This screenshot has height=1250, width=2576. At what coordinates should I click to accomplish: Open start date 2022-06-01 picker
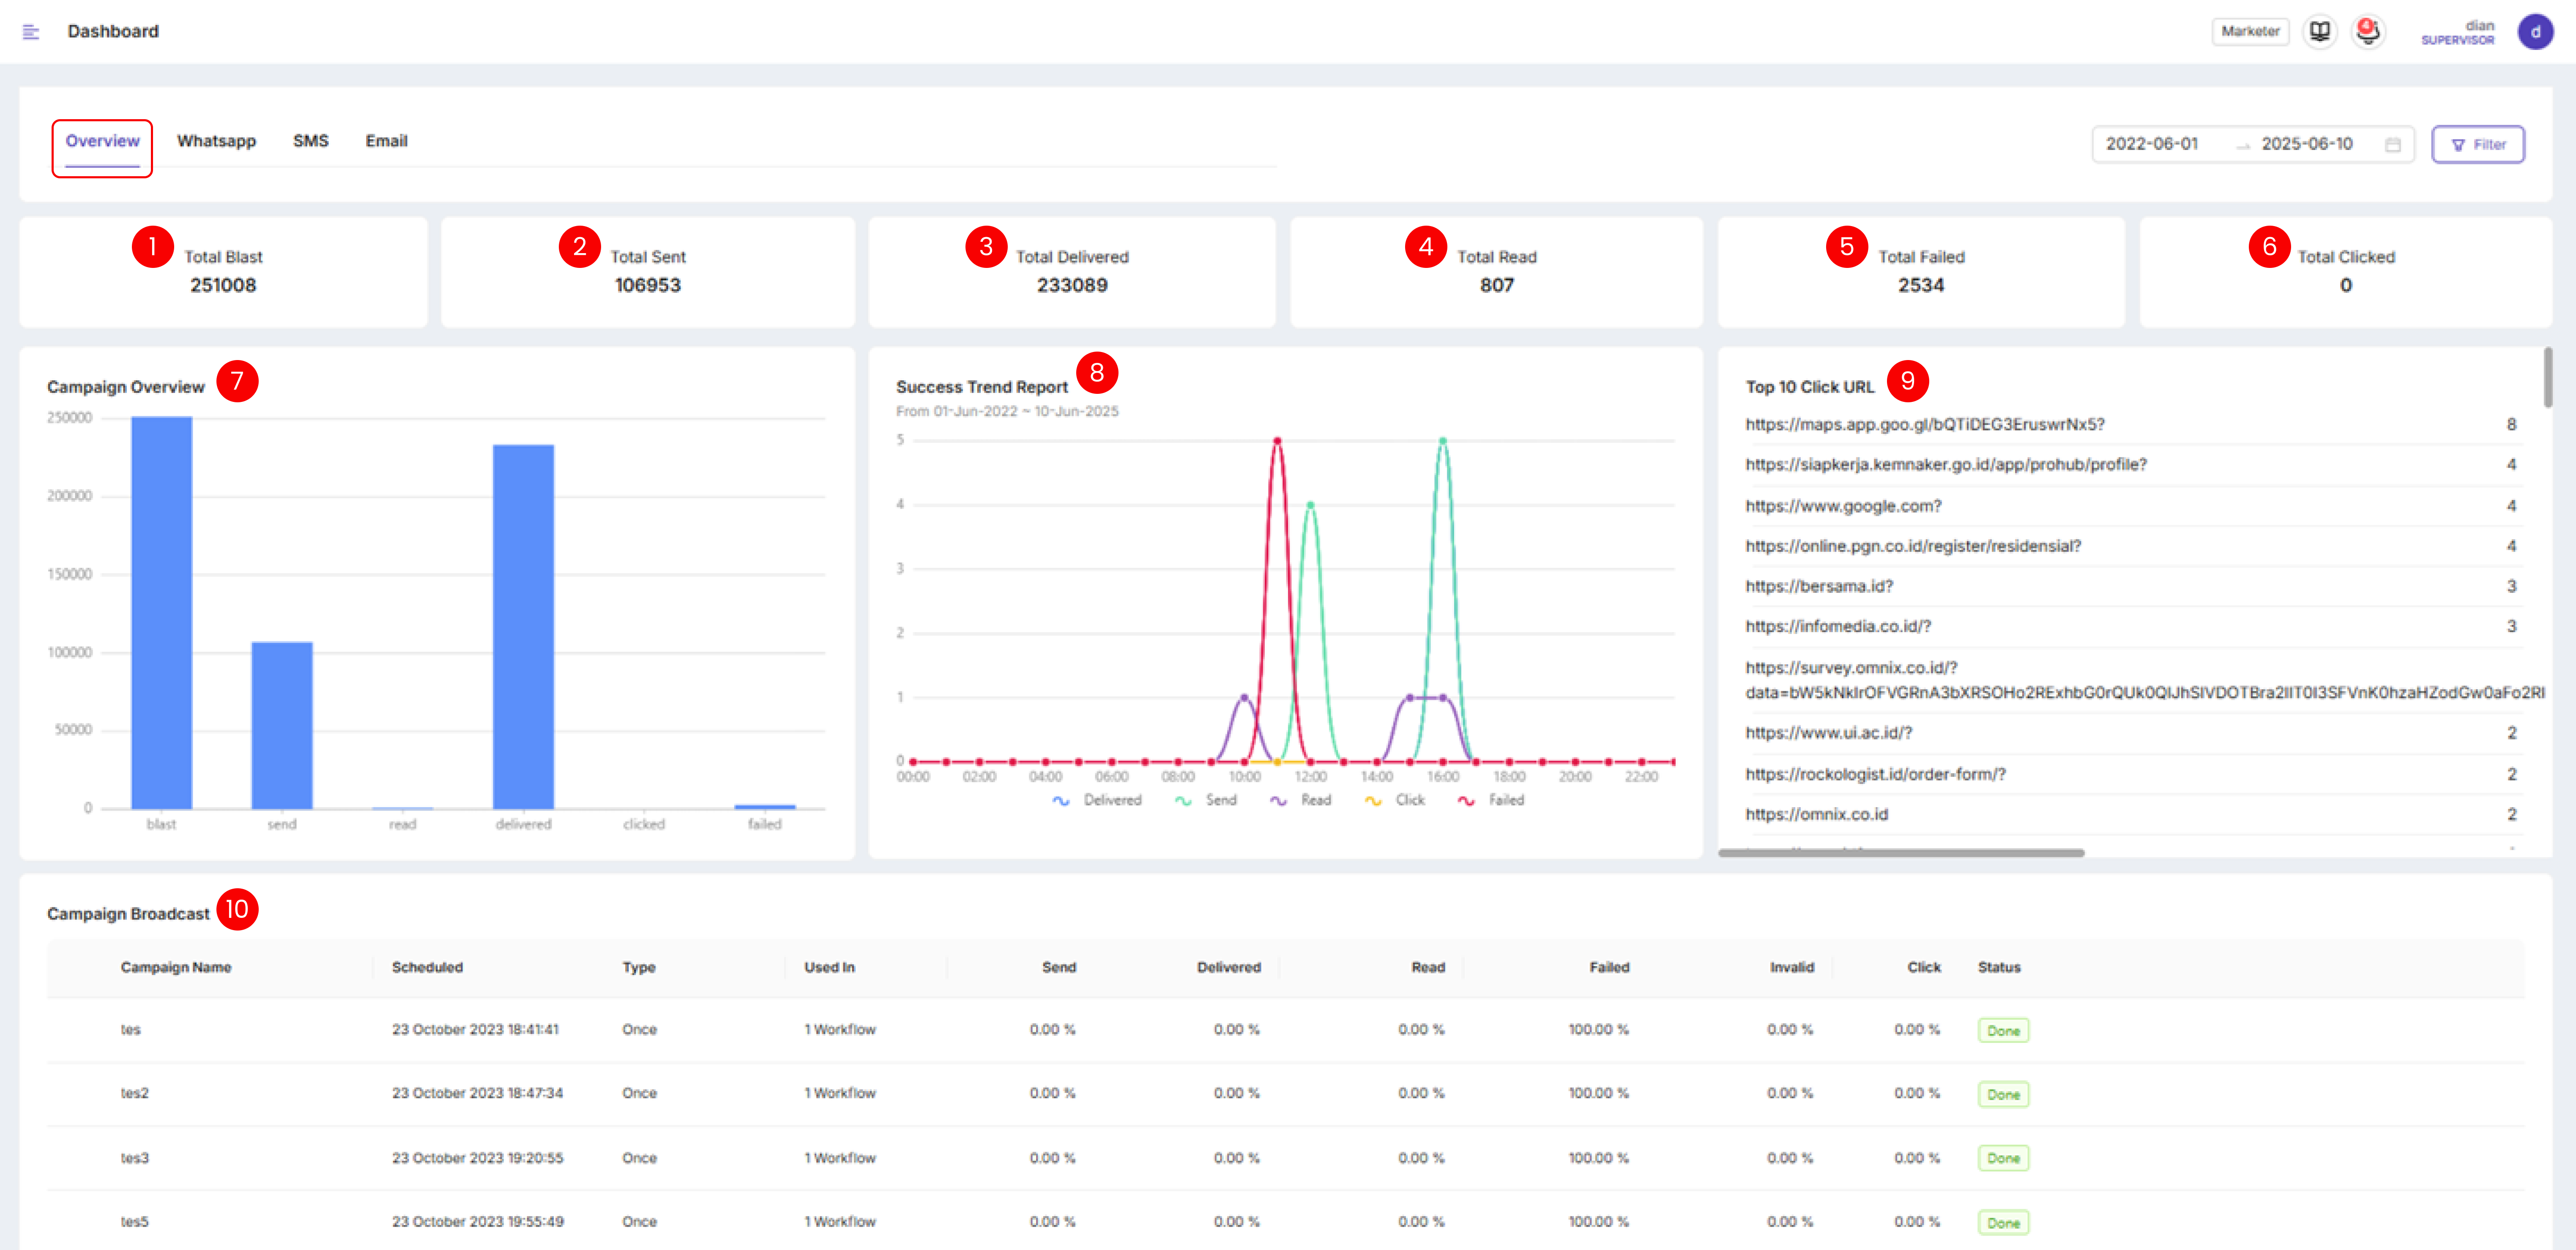tap(2152, 144)
